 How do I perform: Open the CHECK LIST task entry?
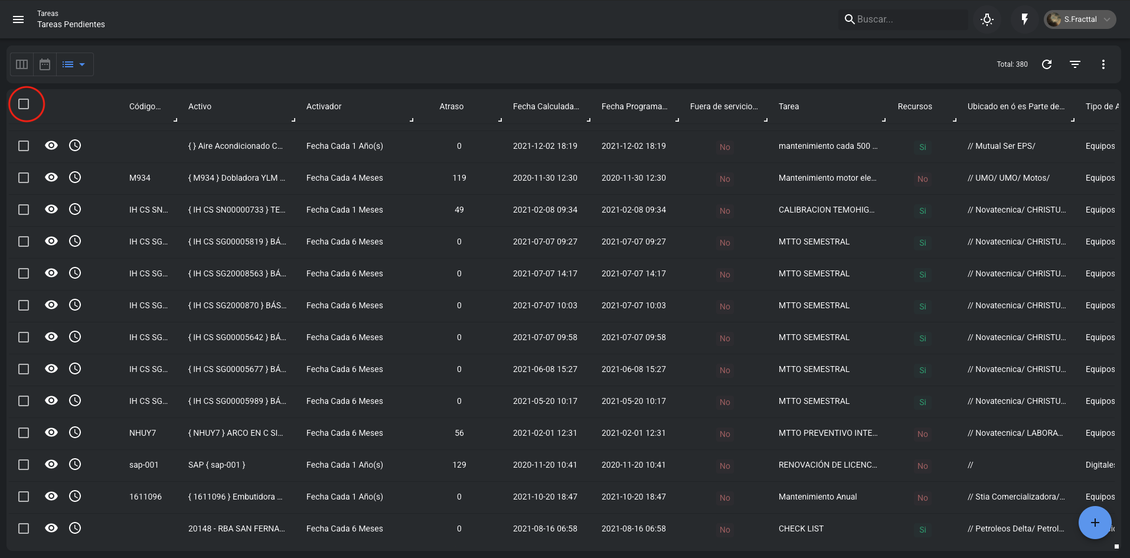pos(801,529)
